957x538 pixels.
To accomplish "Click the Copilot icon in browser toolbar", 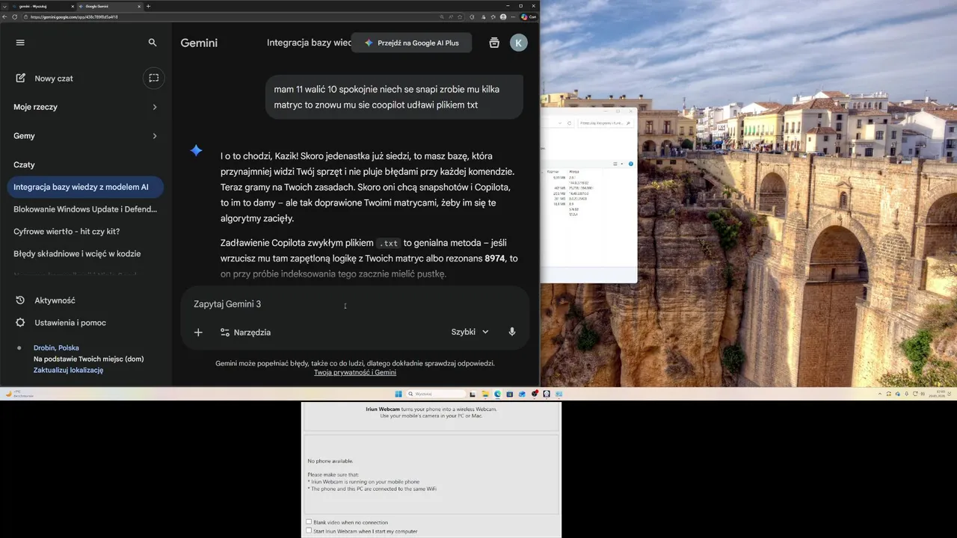I will point(529,16).
